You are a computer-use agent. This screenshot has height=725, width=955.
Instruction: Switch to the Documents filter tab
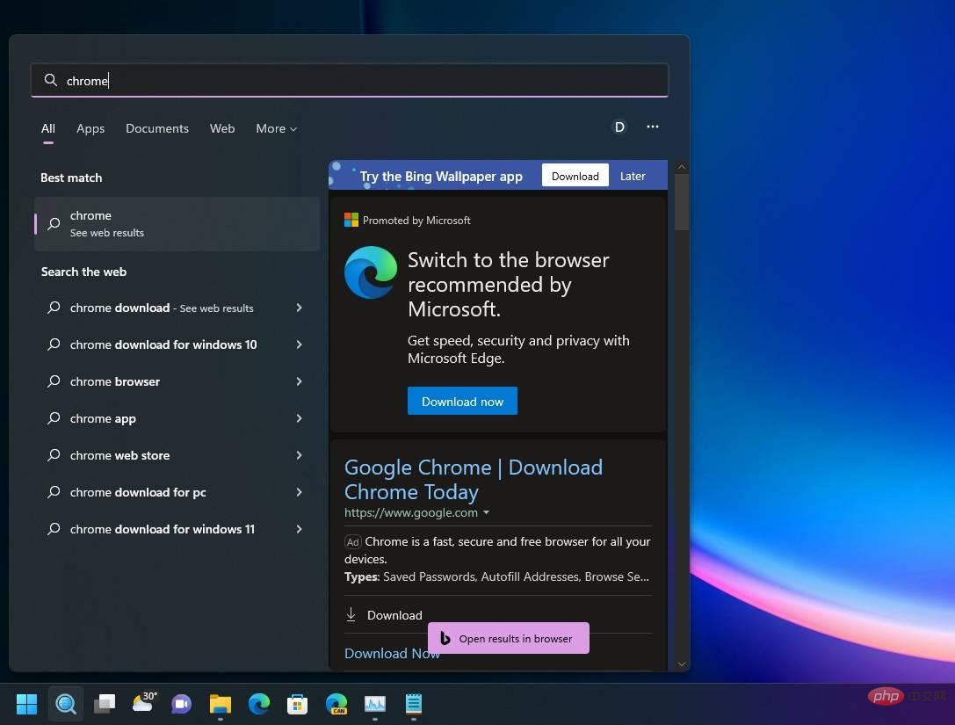click(157, 128)
